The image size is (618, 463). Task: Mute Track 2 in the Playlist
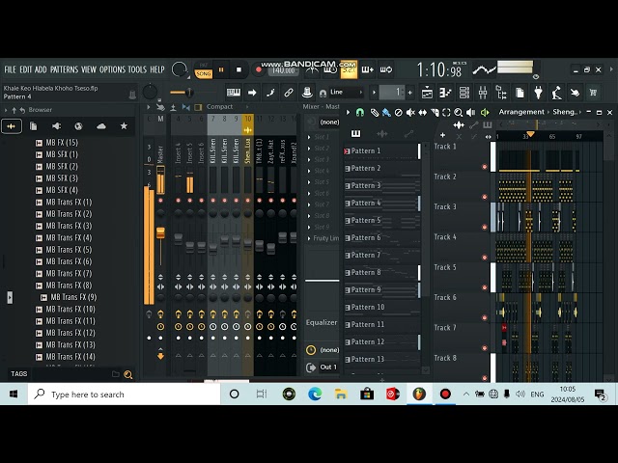485,197
